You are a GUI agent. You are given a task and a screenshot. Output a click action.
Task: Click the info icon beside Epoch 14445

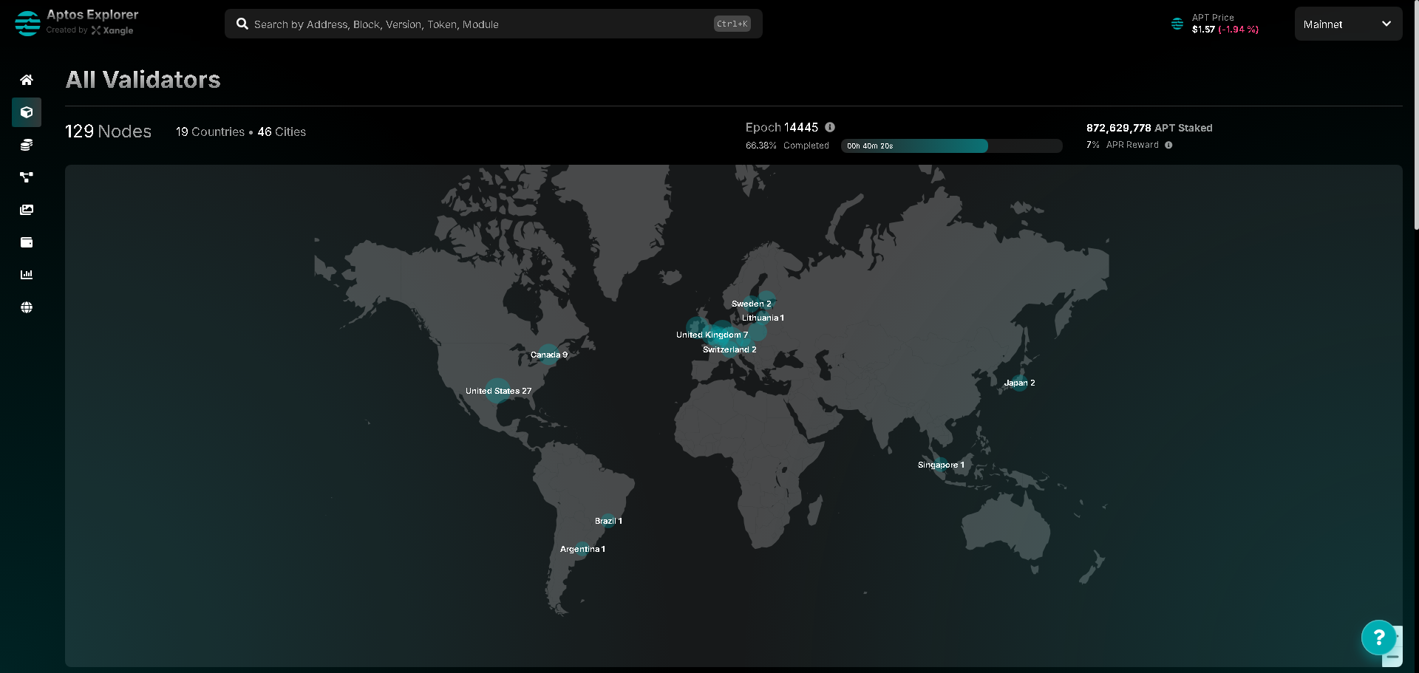tap(830, 127)
